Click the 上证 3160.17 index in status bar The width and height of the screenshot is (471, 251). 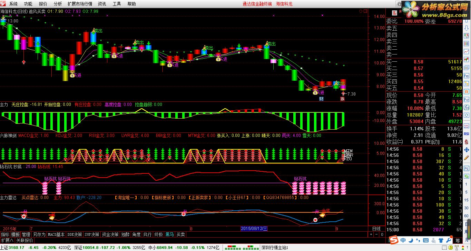pos(12,247)
